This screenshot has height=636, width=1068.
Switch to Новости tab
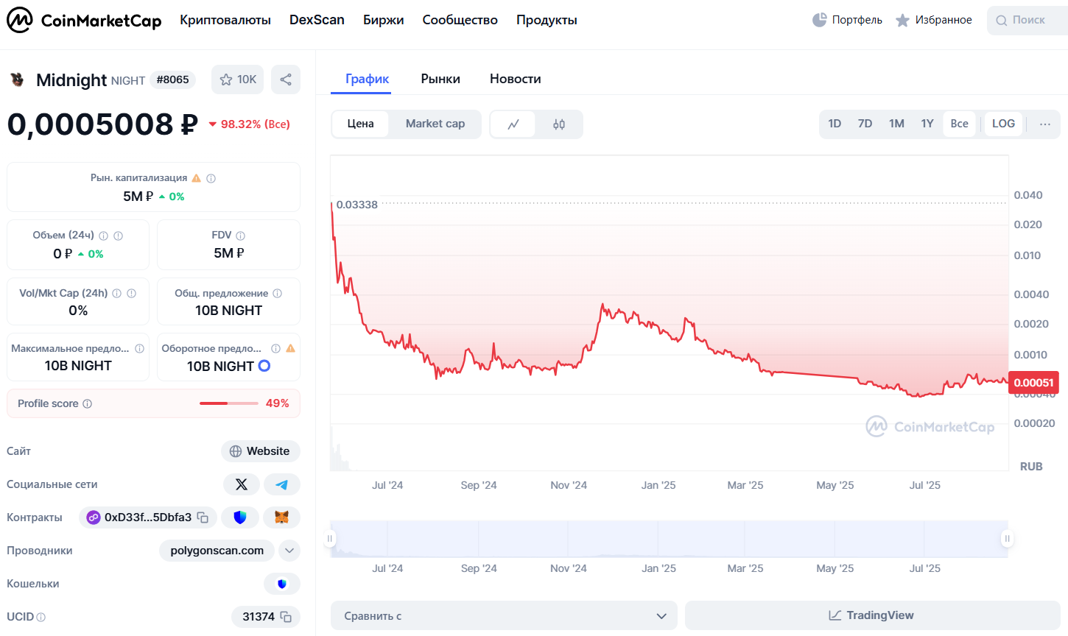pyautogui.click(x=516, y=79)
